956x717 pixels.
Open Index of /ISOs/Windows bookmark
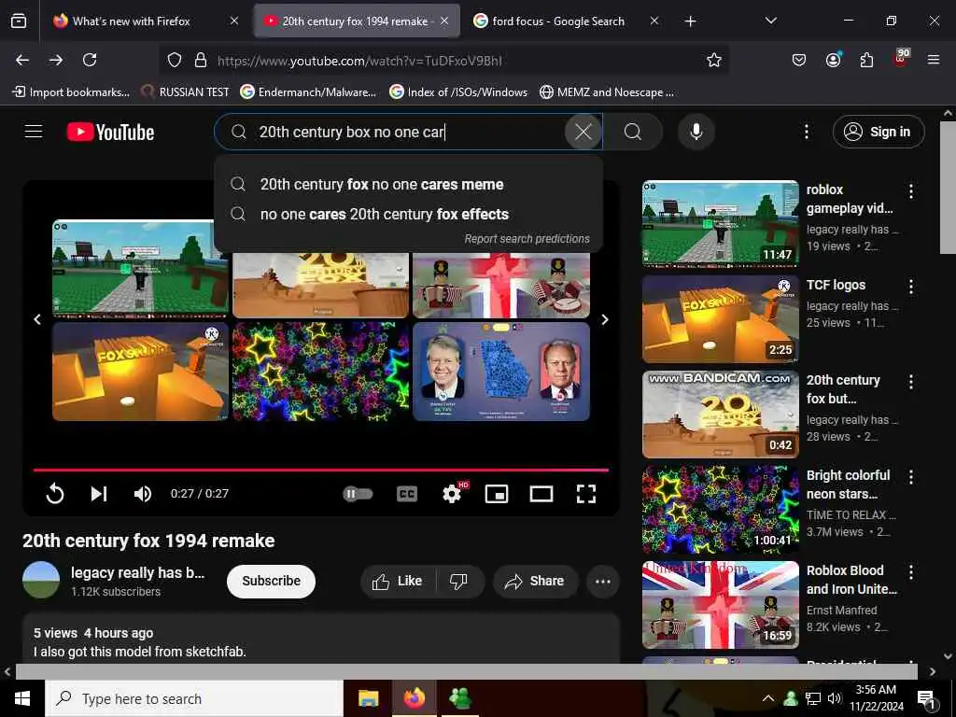coord(458,92)
